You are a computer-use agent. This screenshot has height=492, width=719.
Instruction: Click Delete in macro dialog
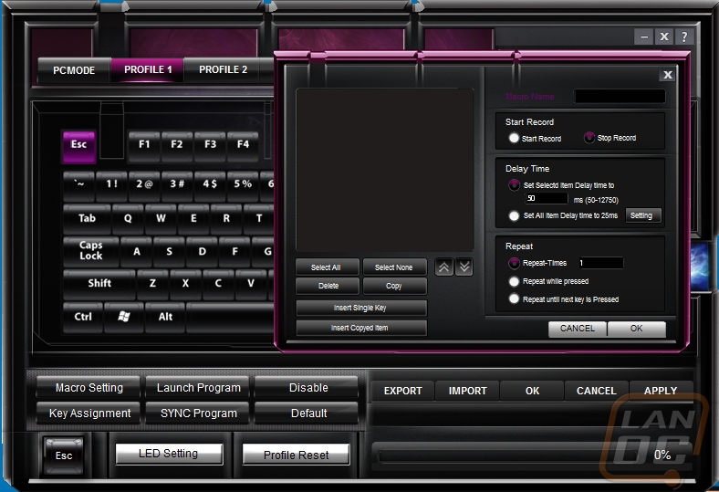point(327,286)
